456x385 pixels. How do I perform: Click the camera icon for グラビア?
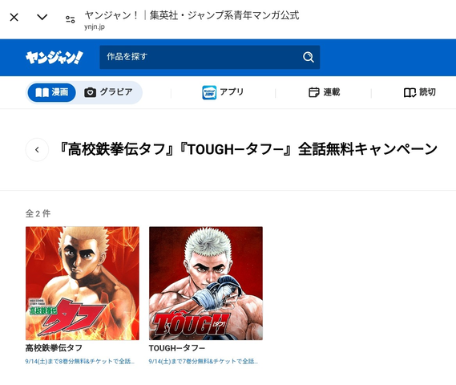[x=90, y=92]
